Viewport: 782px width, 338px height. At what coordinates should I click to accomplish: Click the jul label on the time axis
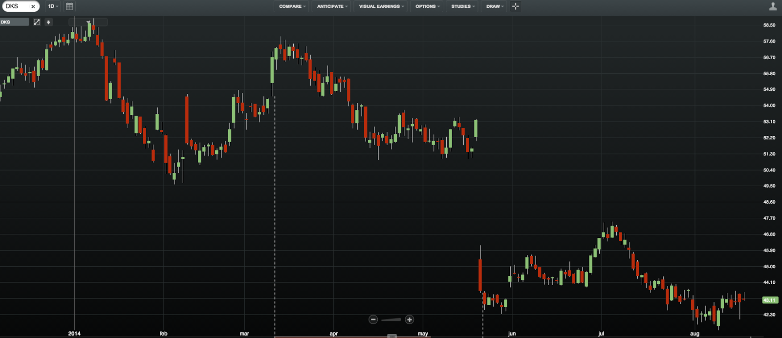[x=601, y=334]
